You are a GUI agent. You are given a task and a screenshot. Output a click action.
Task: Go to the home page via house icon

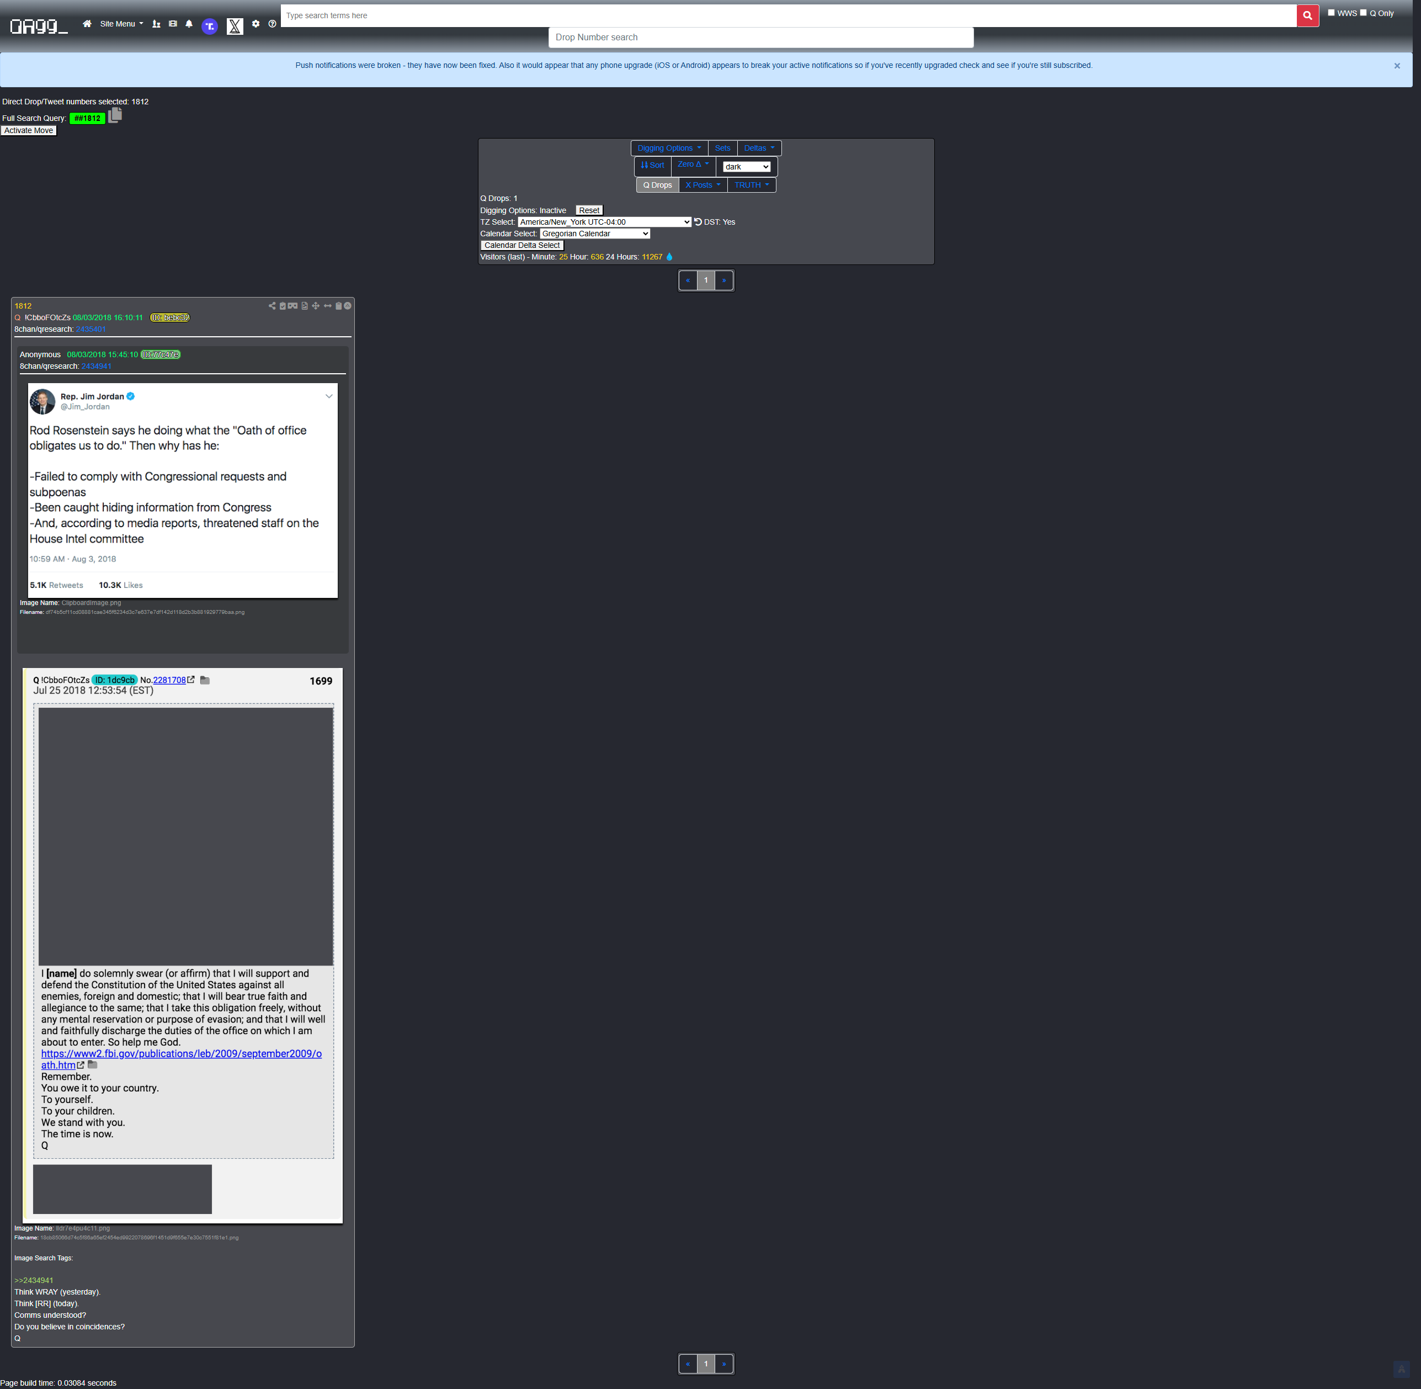(87, 23)
